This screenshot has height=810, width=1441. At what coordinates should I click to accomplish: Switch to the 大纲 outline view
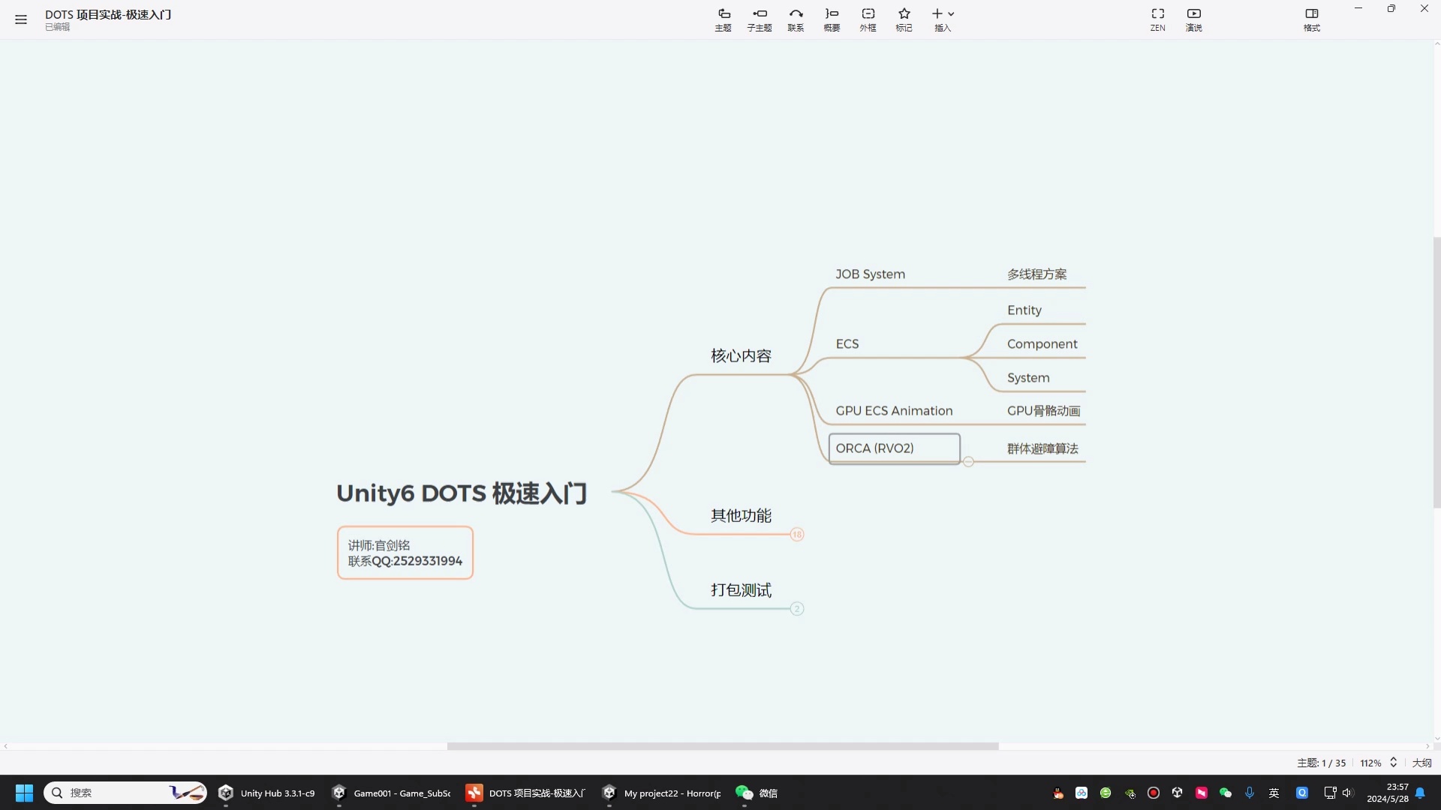(1421, 762)
